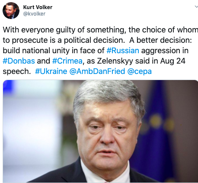Open Kurt Volker's profile avatar photo

pos(11,10)
